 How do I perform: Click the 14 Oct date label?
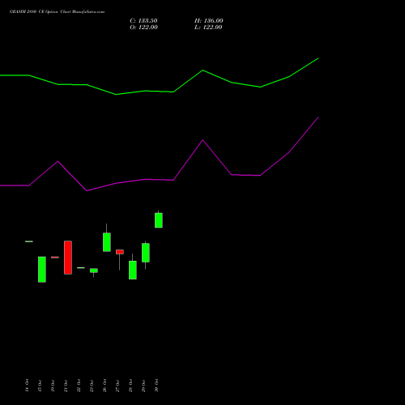(x=27, y=386)
